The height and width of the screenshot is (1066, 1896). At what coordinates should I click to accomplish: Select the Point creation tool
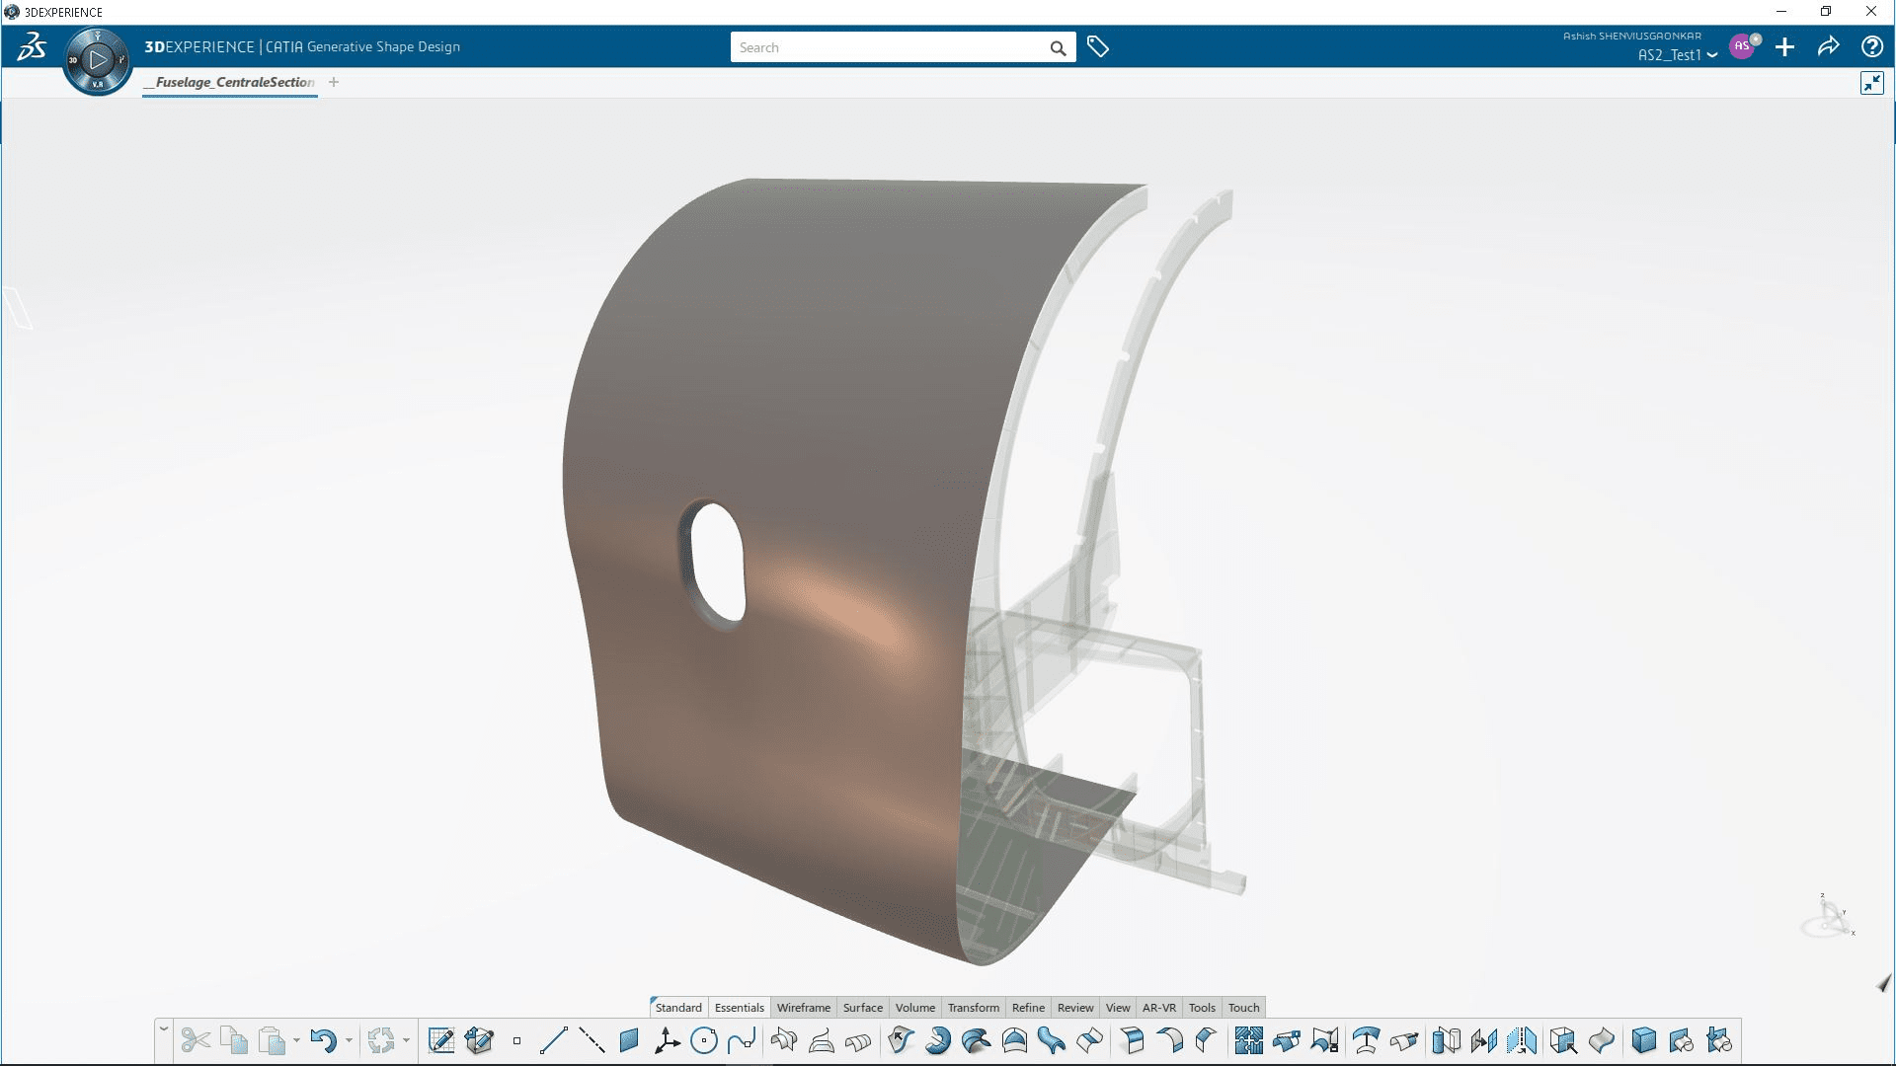click(x=516, y=1040)
